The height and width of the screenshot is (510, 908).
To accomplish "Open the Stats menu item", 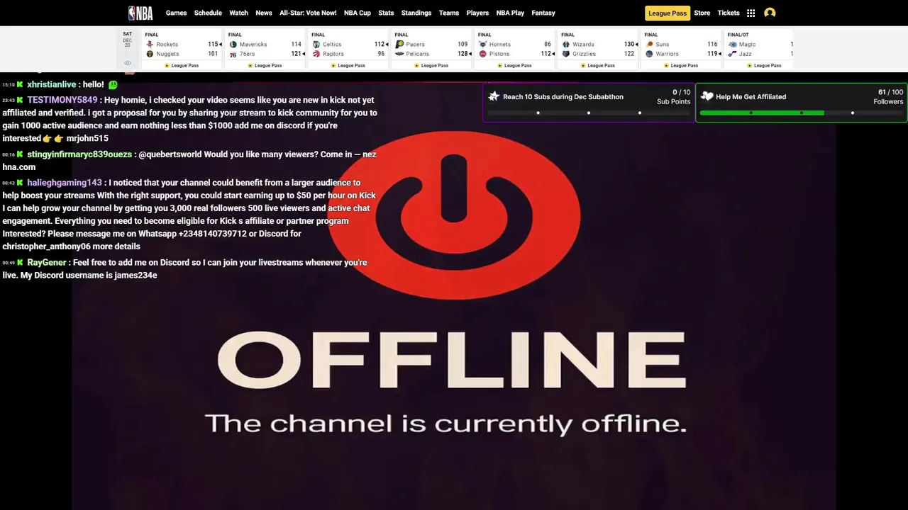I will click(386, 13).
